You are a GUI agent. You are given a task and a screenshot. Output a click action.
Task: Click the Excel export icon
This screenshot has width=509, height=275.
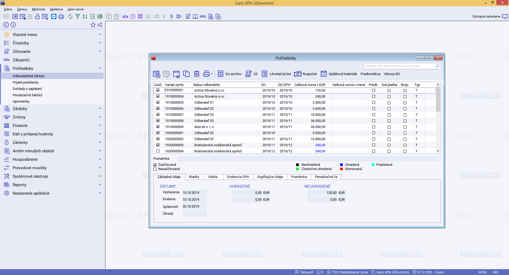point(100,16)
